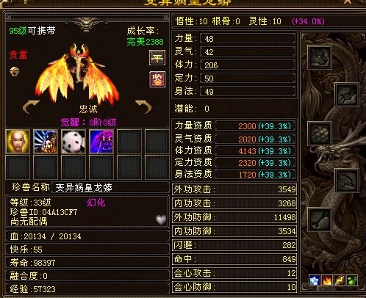
Task: Click the bone equipment slot
Action: 320,219
